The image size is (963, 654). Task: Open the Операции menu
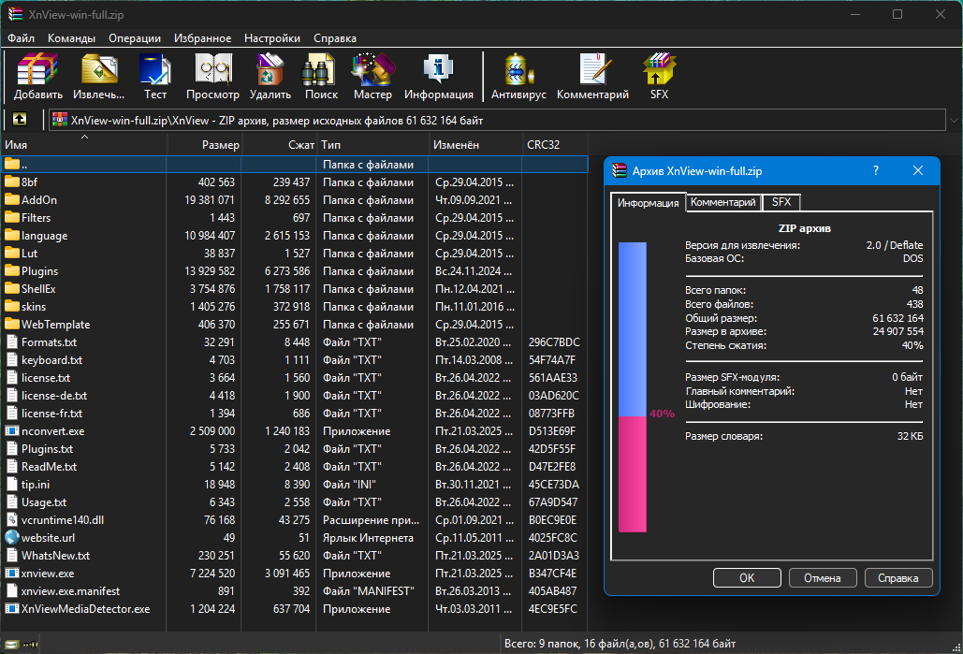(135, 38)
